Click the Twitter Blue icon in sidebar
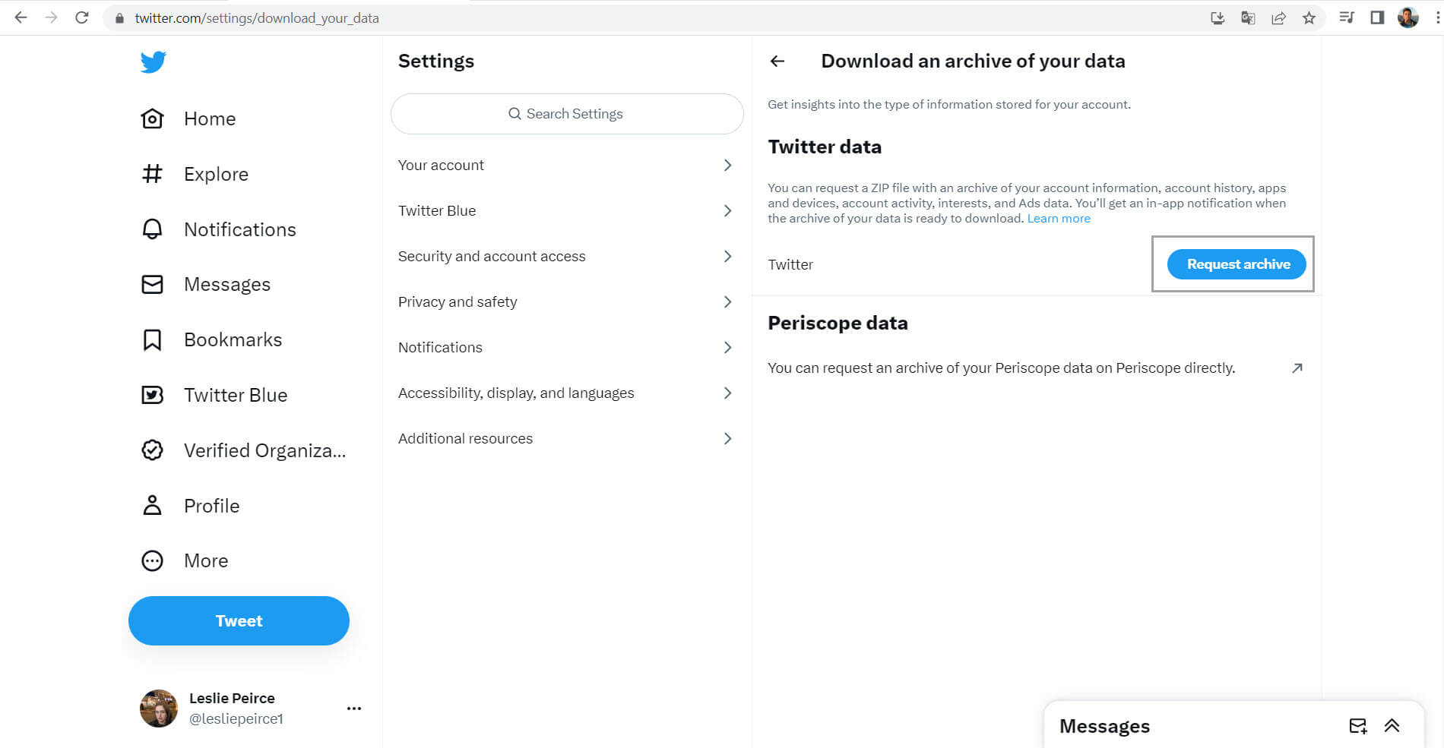Viewport: 1444px width, 748px height. (152, 395)
